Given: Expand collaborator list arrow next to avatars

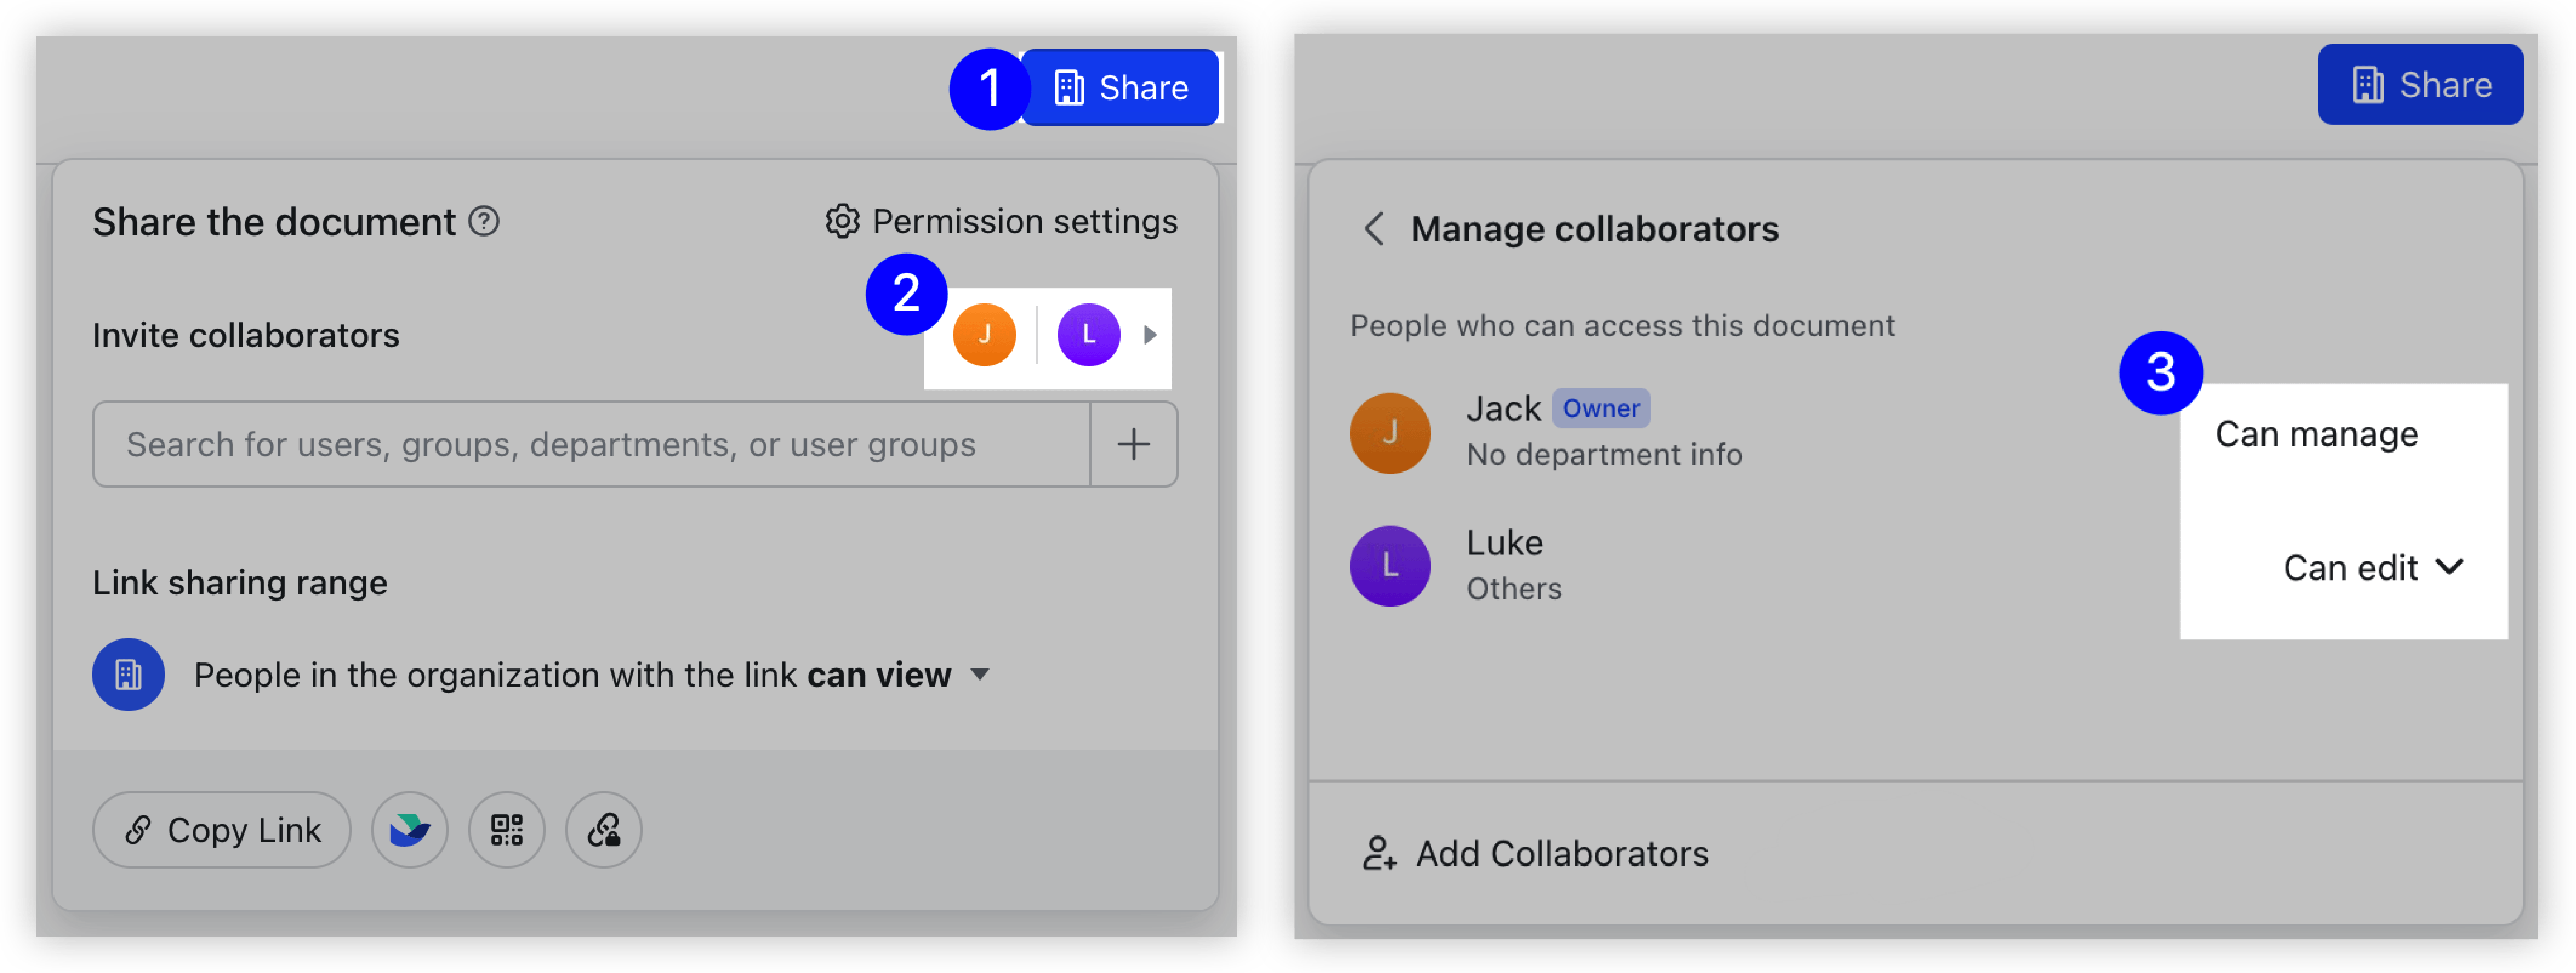Looking at the screenshot, I should pyautogui.click(x=1149, y=335).
